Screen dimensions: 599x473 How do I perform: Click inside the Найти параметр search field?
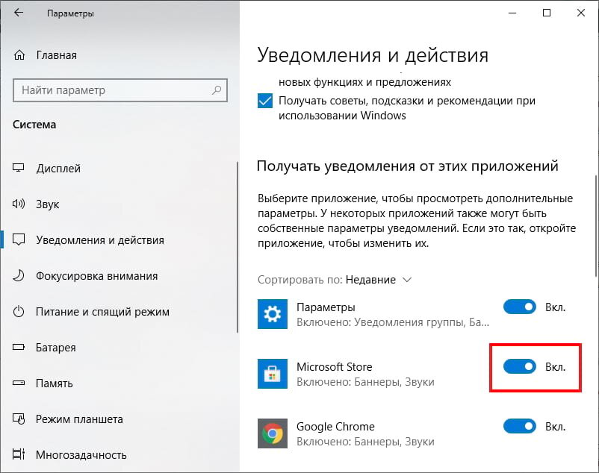[x=120, y=90]
